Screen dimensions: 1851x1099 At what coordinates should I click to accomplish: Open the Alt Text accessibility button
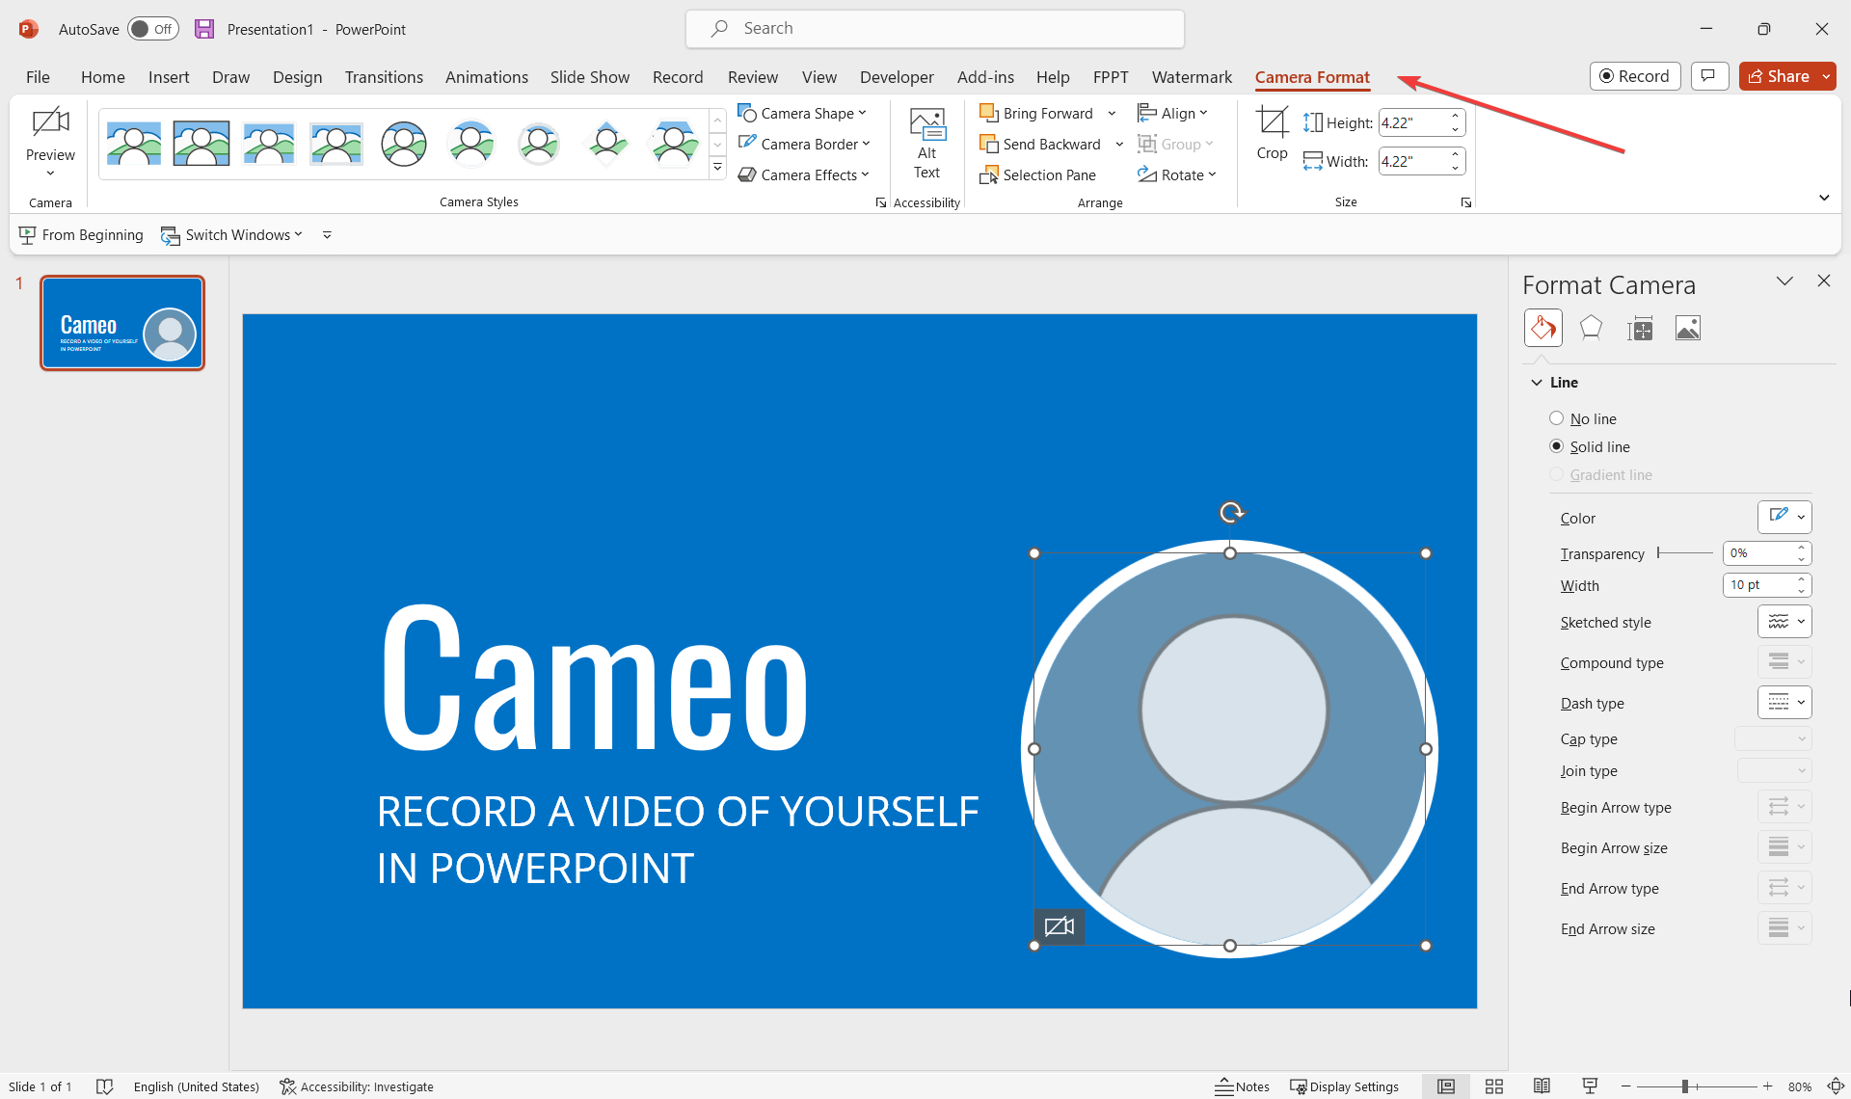pos(926,143)
